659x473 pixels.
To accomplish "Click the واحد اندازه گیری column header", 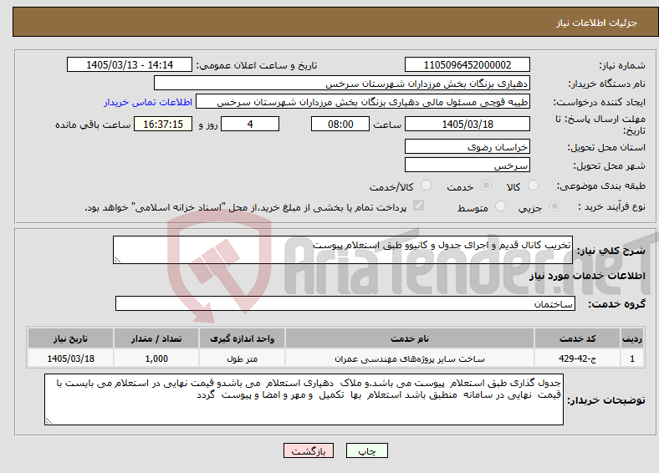I will pyautogui.click(x=242, y=338).
